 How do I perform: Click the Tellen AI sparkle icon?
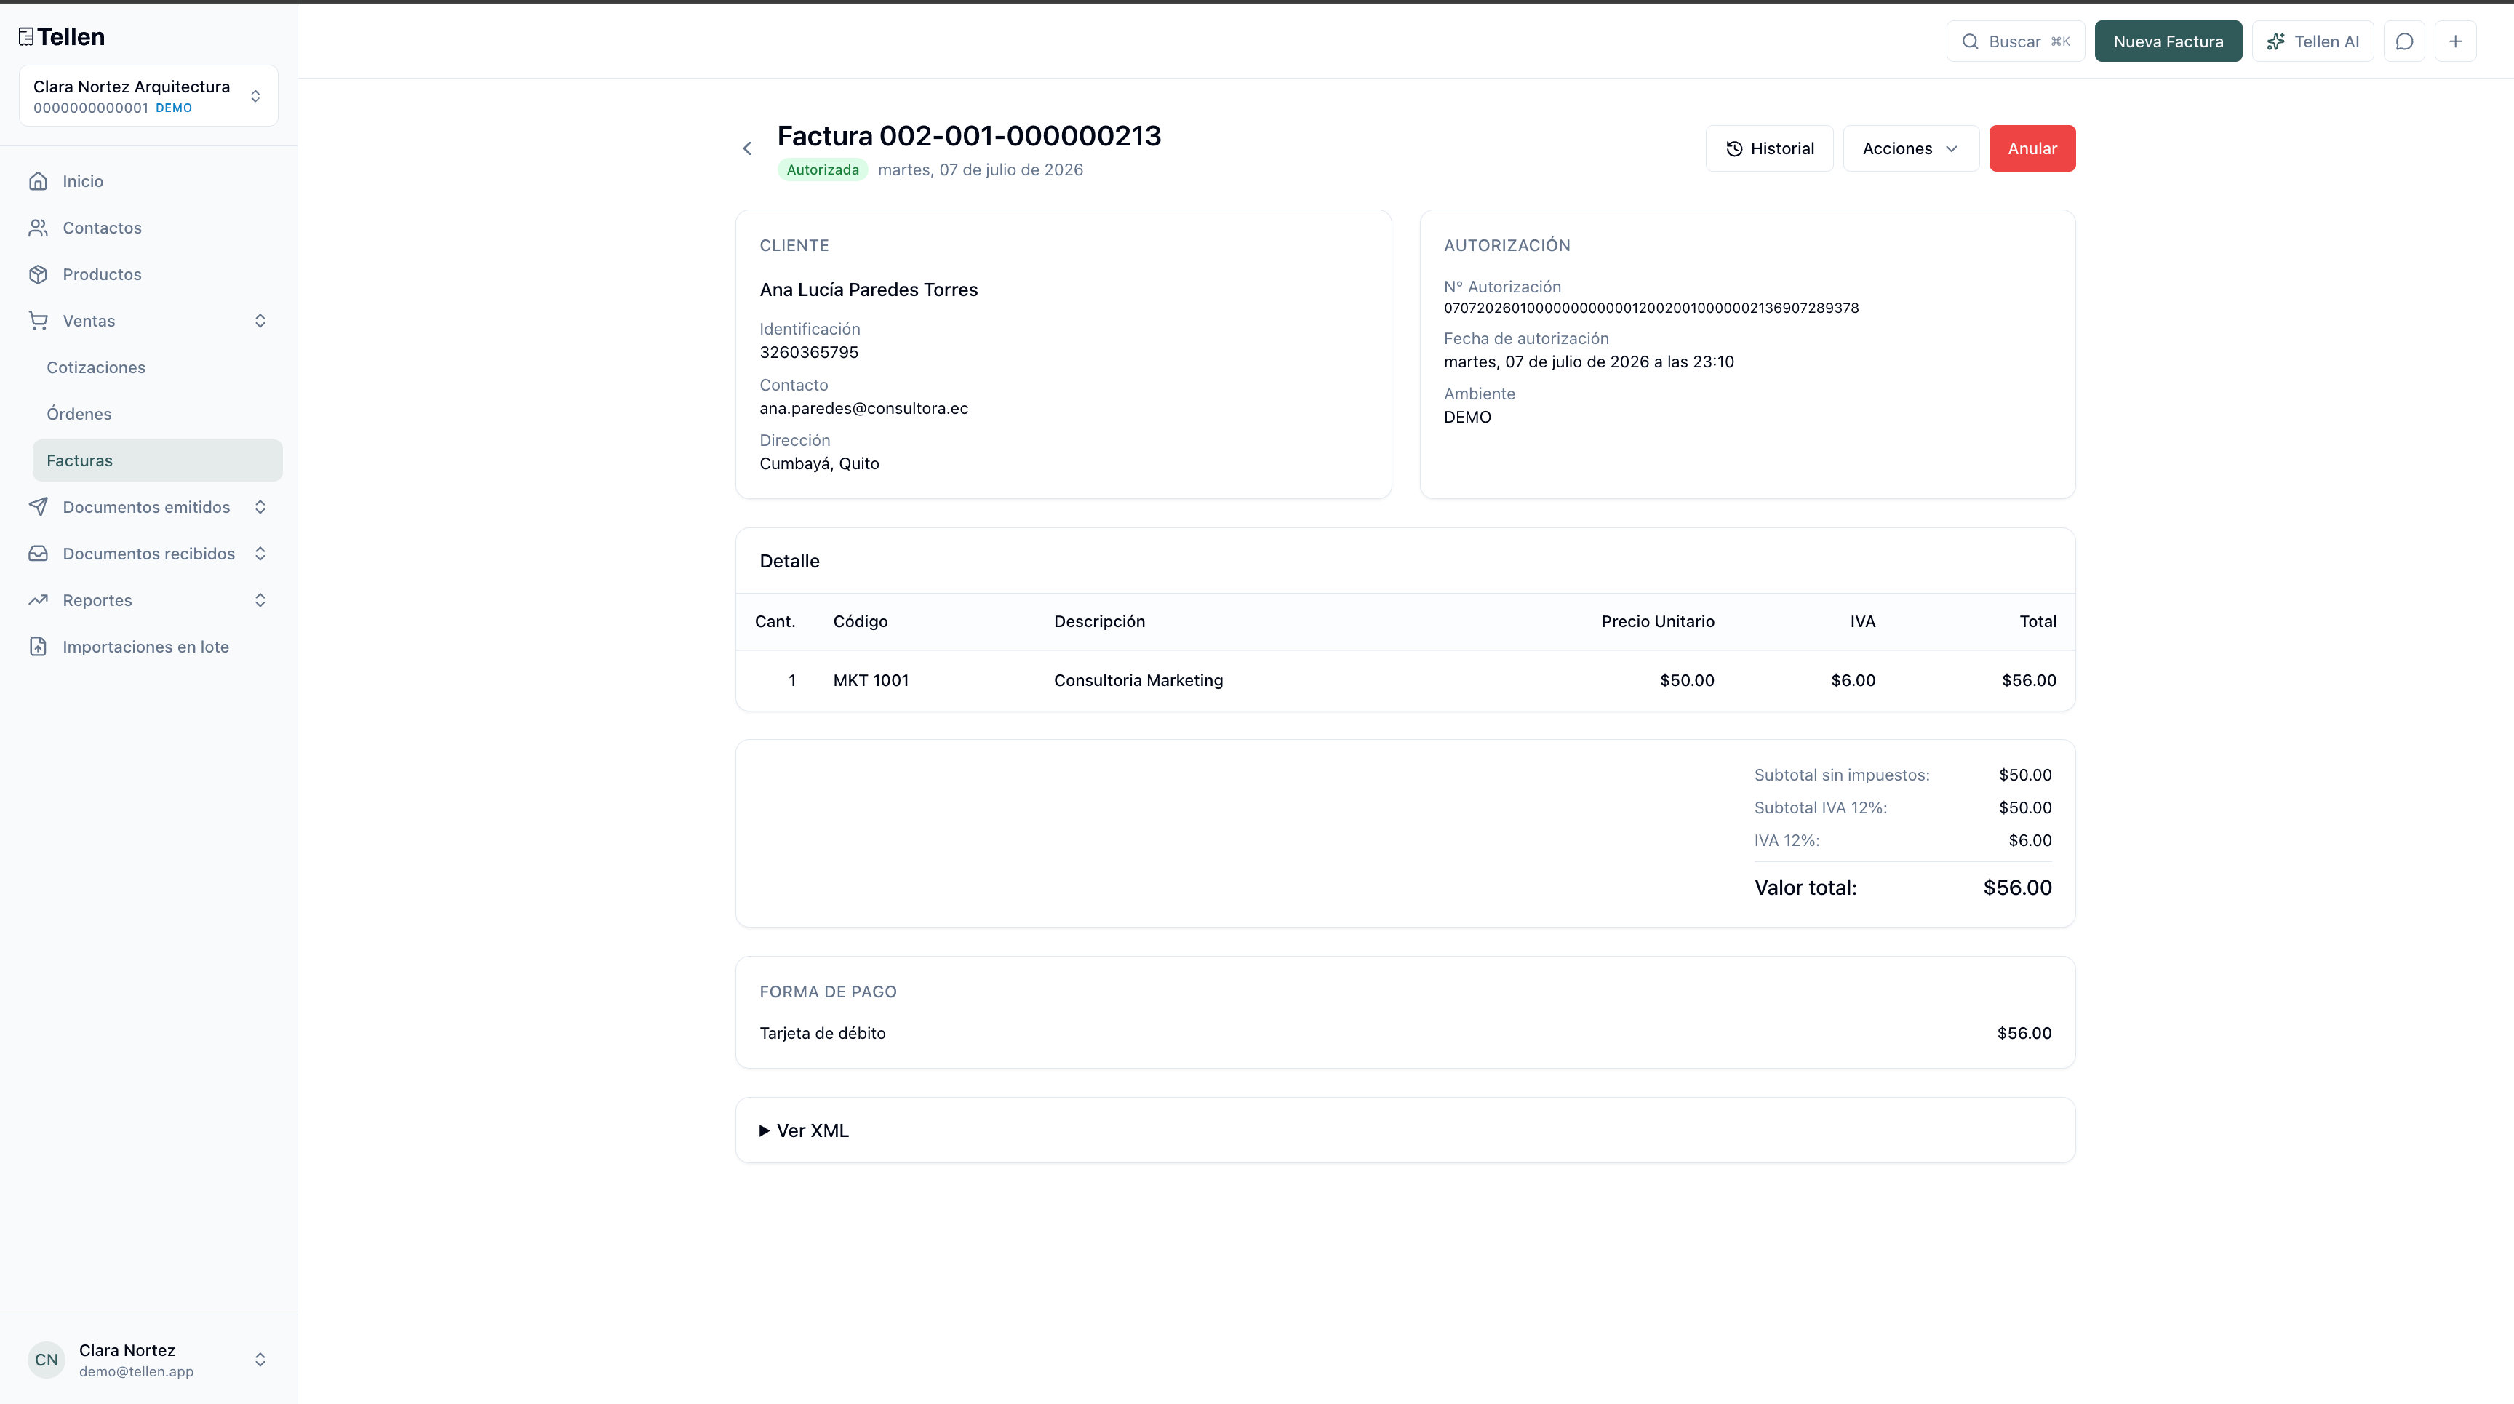tap(2276, 42)
